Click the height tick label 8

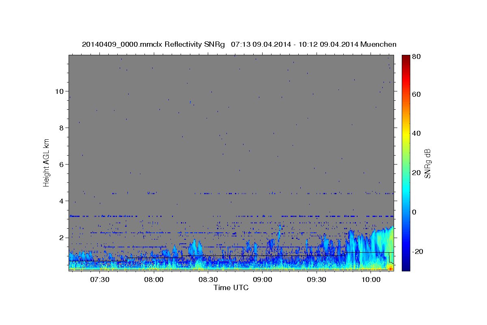[x=61, y=128]
